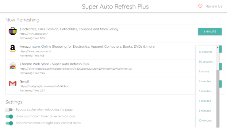Choose the 8 minutes option

[x=205, y=111]
